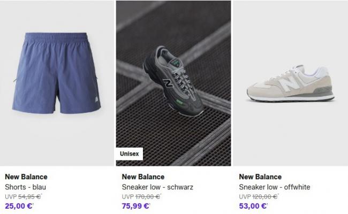Image resolution: width=348 pixels, height=214 pixels.
Task: Click the New Balance brand above Sneaker low - schwarz
Action: pos(143,177)
